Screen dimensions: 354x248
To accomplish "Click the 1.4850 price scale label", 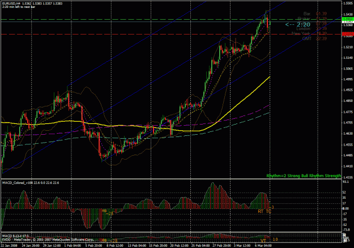I will [348, 101].
